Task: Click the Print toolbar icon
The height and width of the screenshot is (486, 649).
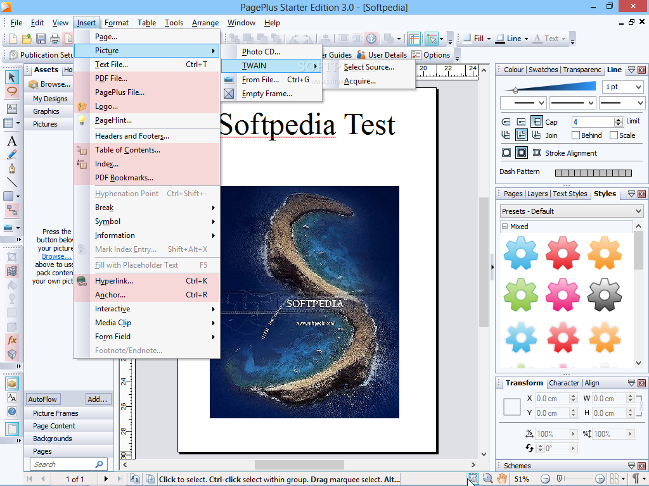Action: pyautogui.click(x=55, y=39)
